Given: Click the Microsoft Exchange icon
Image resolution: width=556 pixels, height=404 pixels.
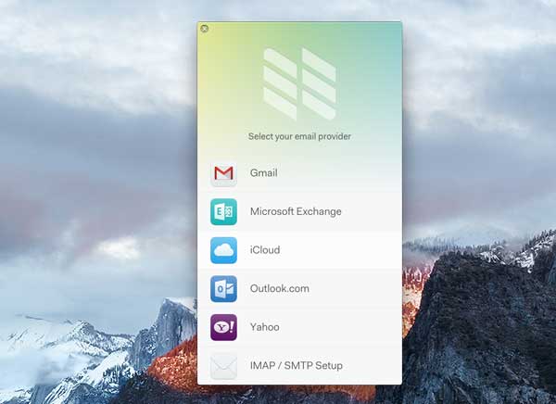Looking at the screenshot, I should [x=223, y=212].
